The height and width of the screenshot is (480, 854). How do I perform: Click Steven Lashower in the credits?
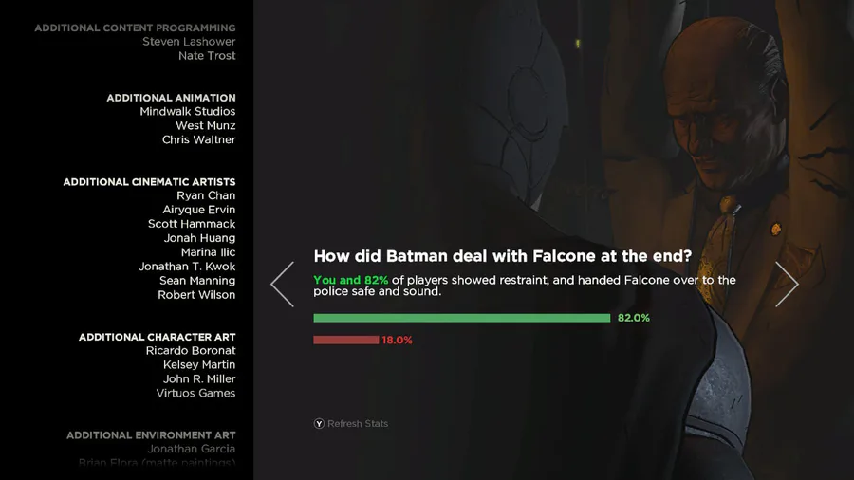[x=189, y=42]
